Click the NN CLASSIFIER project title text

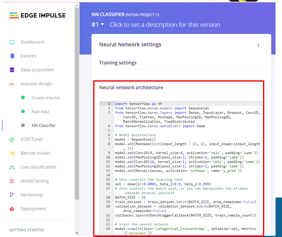125,15
